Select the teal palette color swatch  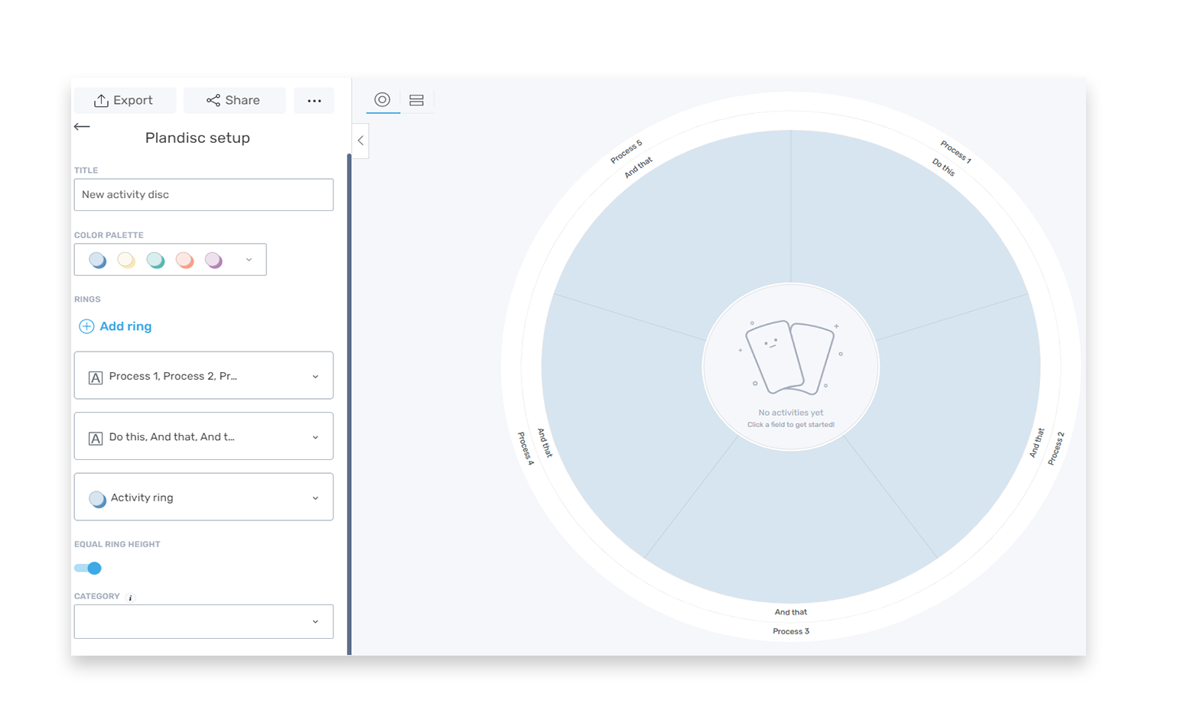155,260
